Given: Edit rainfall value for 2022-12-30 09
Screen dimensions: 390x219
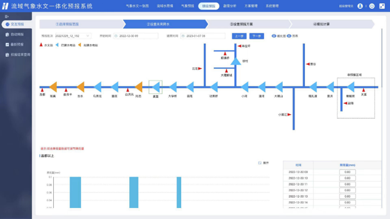Looking at the screenshot, I should (x=347, y=172).
